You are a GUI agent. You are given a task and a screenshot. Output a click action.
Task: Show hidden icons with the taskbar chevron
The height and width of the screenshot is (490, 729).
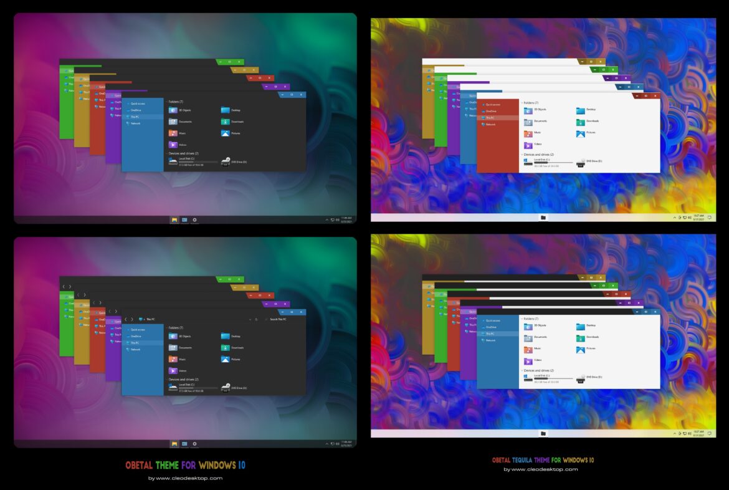326,219
